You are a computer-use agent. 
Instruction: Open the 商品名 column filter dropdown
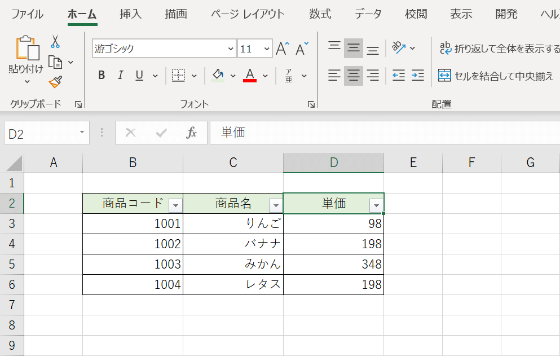[x=275, y=204]
